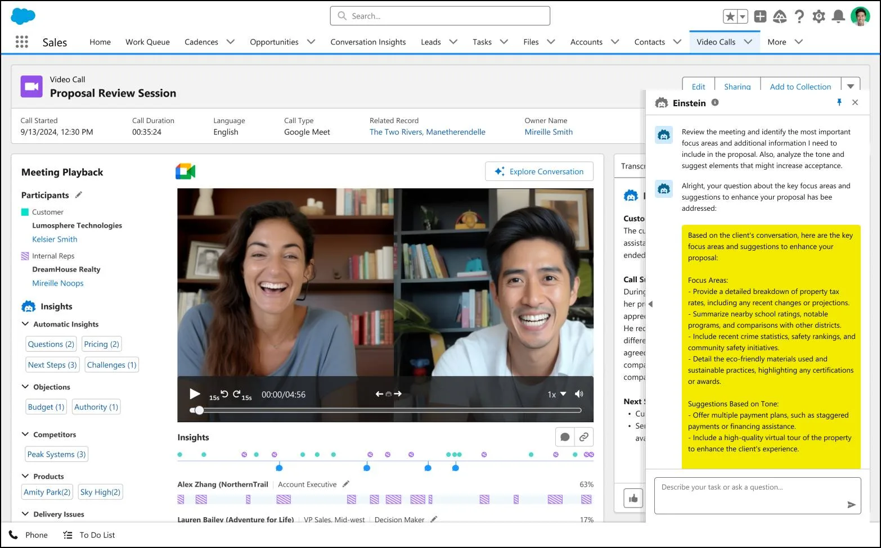
Task: Expand the Video Calls tab dropdown chevron
Action: pyautogui.click(x=748, y=42)
